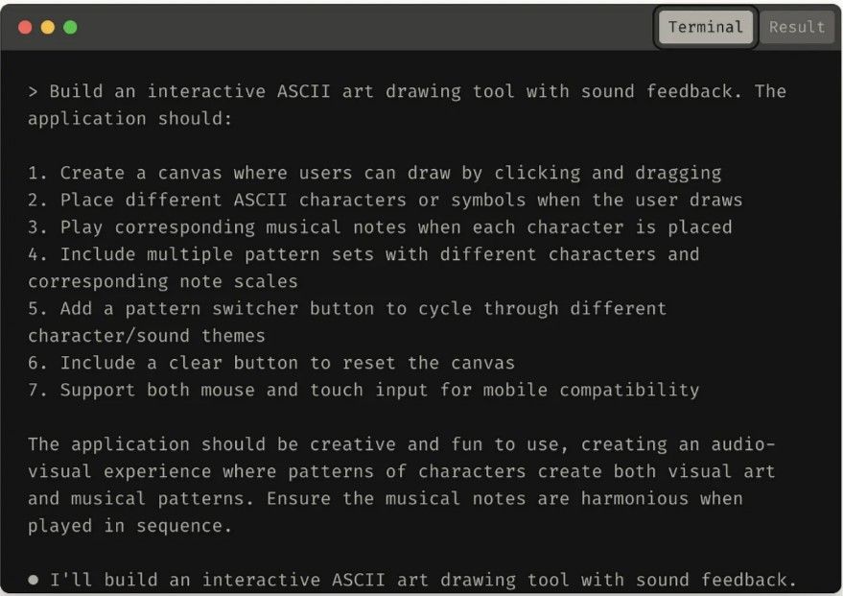The width and height of the screenshot is (843, 596).
Task: Click the text "application should:"
Action: 130,119
